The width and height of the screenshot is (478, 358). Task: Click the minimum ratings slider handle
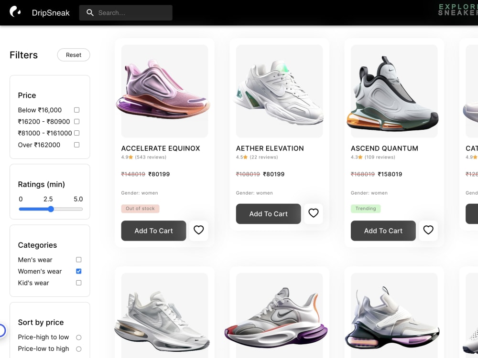pyautogui.click(x=51, y=209)
